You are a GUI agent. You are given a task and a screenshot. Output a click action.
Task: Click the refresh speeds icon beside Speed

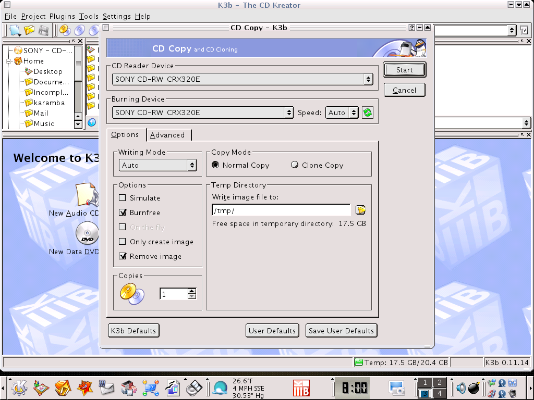pos(368,113)
